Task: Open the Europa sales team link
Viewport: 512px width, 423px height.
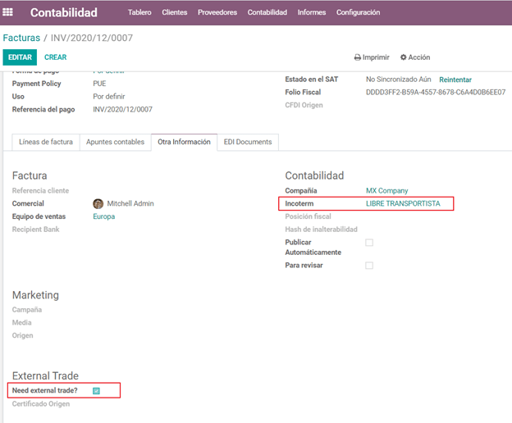Action: coord(103,216)
